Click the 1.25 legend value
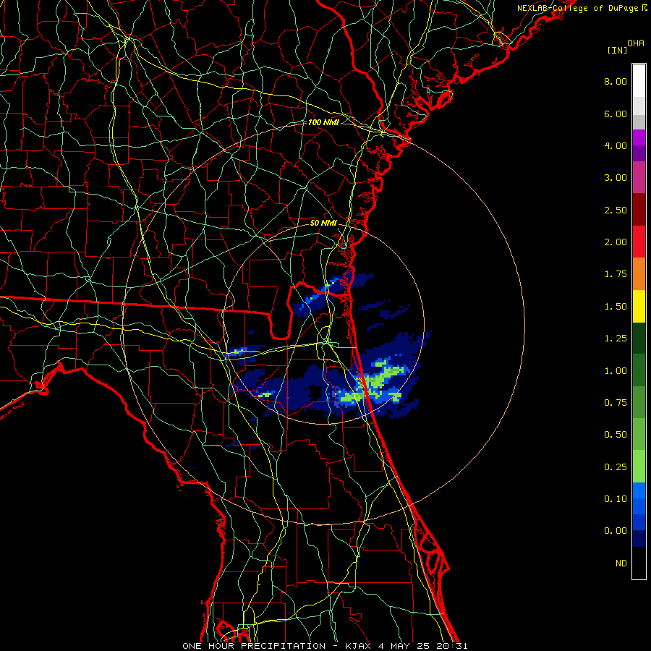 click(616, 339)
